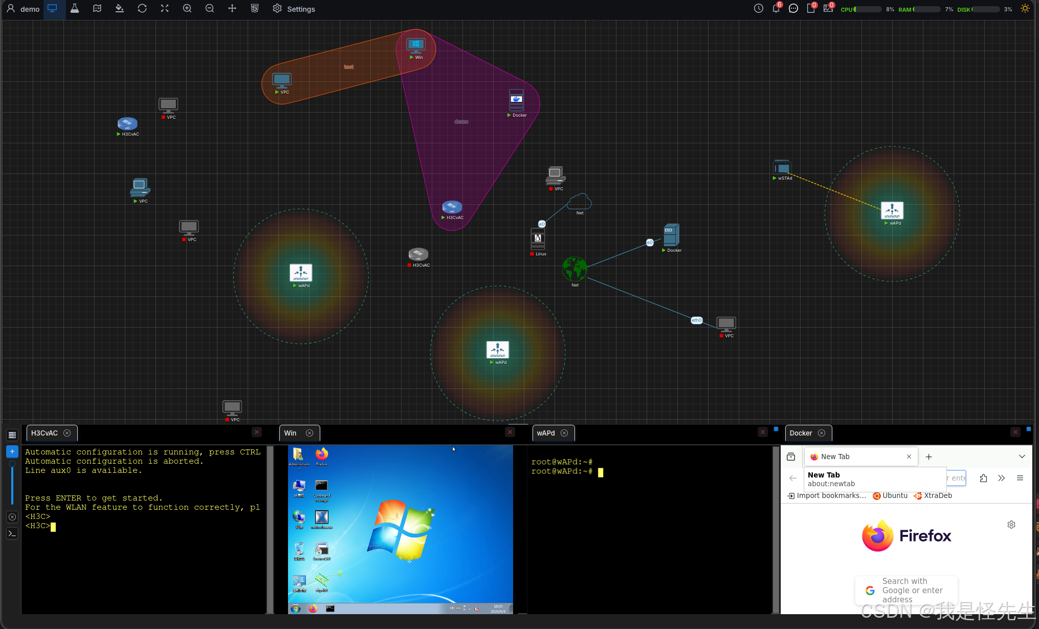The height and width of the screenshot is (629, 1039).
Task: Open the clock history icon
Action: coord(759,9)
